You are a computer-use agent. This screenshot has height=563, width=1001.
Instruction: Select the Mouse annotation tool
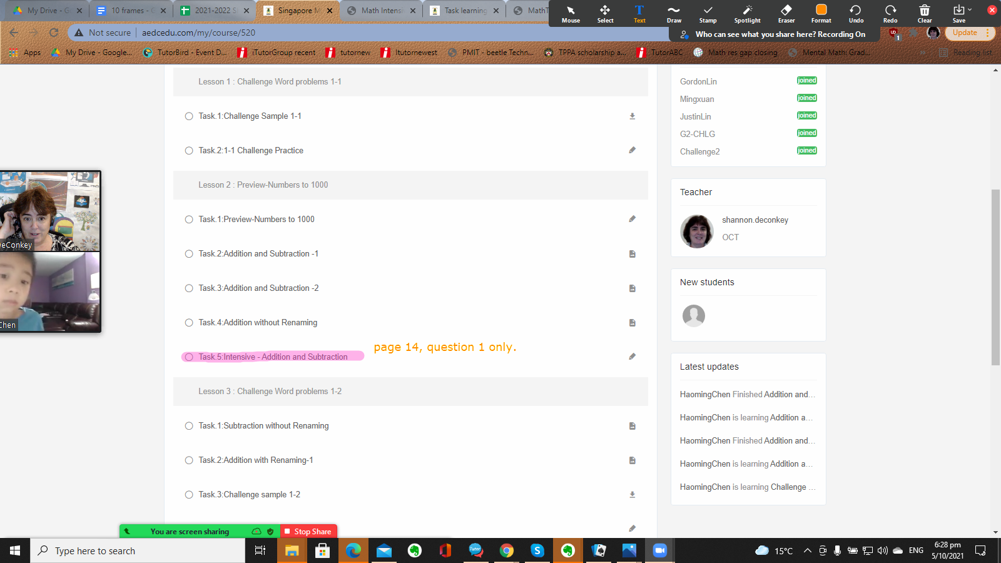point(571,14)
